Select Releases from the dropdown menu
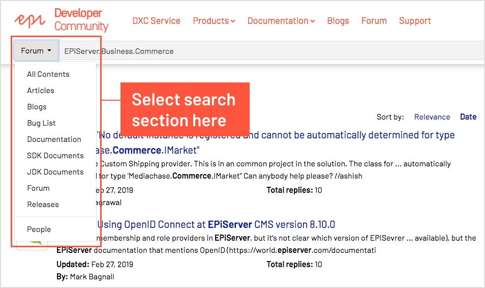Viewport: 485px width, 288px height. click(43, 205)
